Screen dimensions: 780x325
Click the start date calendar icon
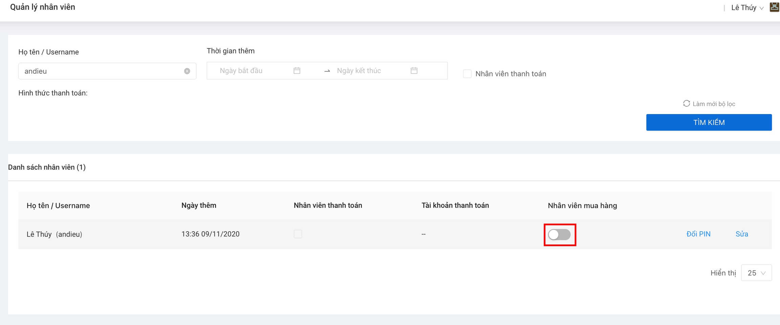point(297,70)
